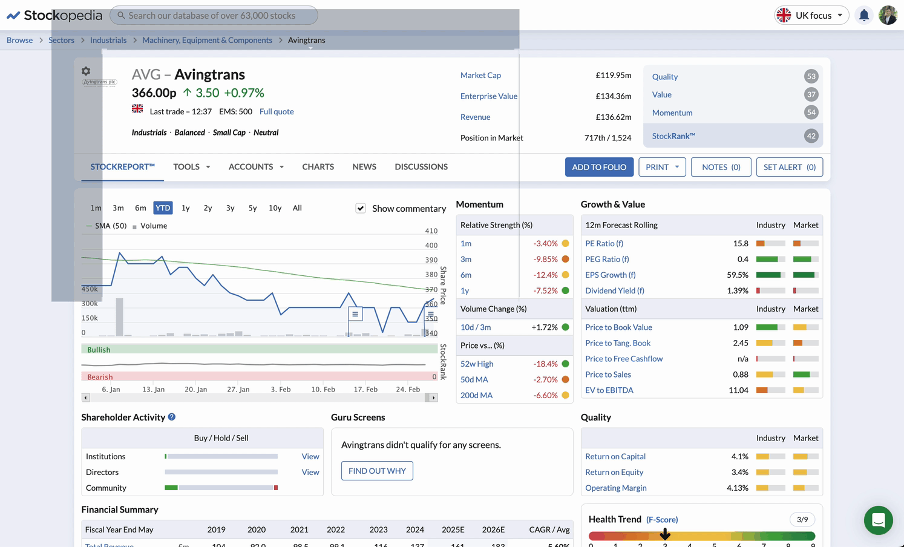Click the notifications bell icon

point(864,15)
